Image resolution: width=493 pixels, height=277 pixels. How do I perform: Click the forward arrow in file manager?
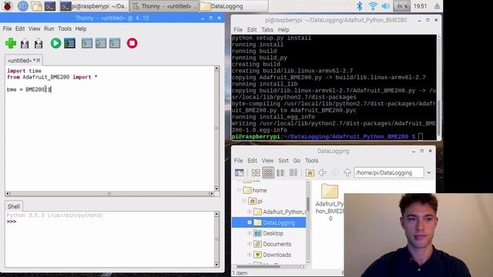tap(335, 172)
